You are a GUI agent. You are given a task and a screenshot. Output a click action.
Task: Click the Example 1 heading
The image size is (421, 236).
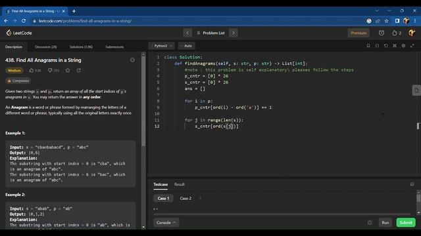click(15, 133)
